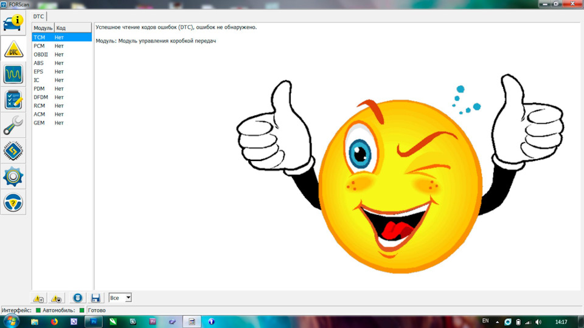This screenshot has width=584, height=328.
Task: Click the Код column header
Action: [x=72, y=28]
